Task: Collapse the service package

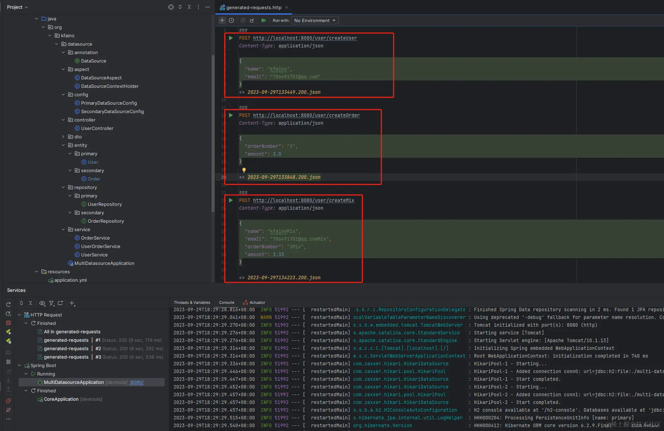Action: click(63, 229)
